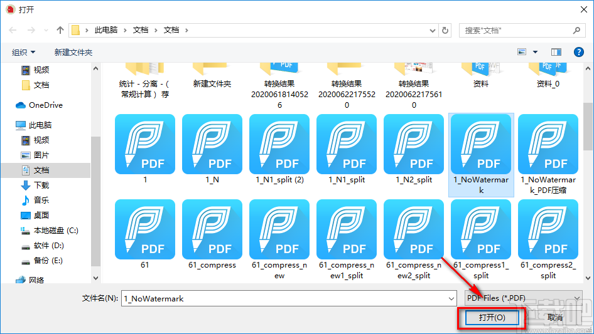The image size is (594, 334).
Task: Select 文档 under 此电脑 in sidebar
Action: 45,170
